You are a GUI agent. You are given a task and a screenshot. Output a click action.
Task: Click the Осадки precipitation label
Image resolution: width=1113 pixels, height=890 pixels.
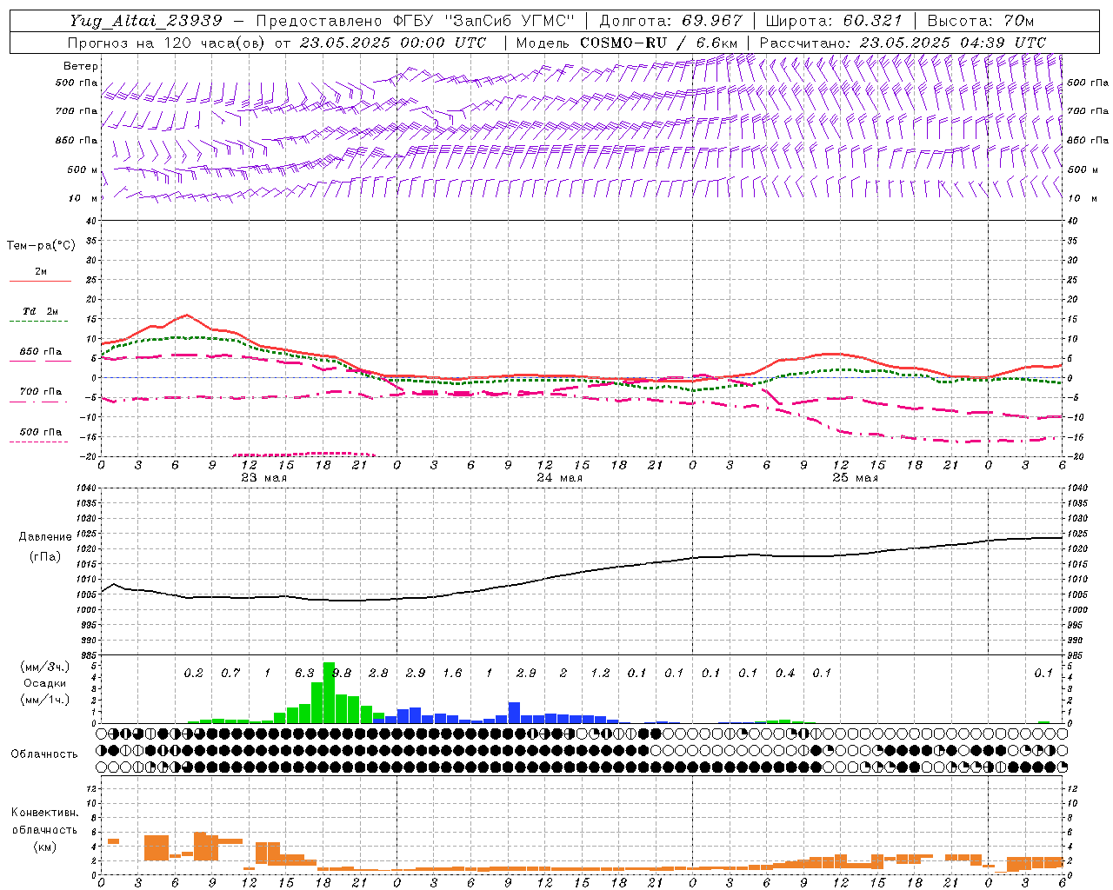[x=44, y=683]
